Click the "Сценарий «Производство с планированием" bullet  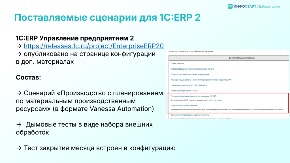coord(93,93)
